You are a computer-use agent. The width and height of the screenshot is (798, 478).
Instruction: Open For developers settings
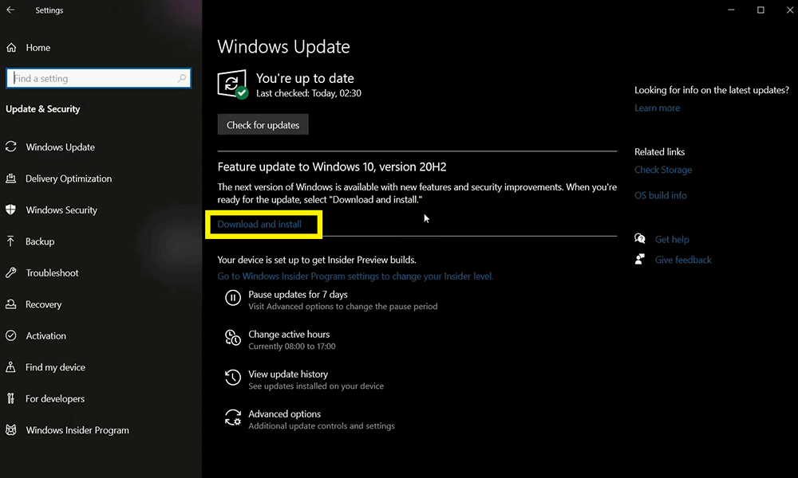[x=55, y=399]
